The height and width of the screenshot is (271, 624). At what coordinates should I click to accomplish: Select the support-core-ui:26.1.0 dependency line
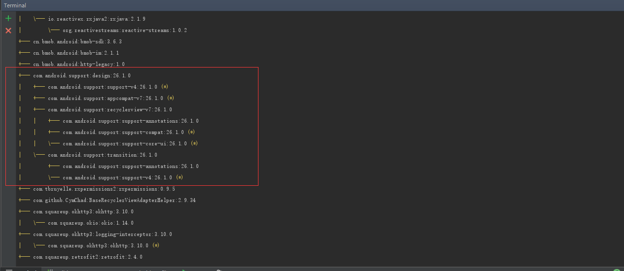tap(130, 143)
